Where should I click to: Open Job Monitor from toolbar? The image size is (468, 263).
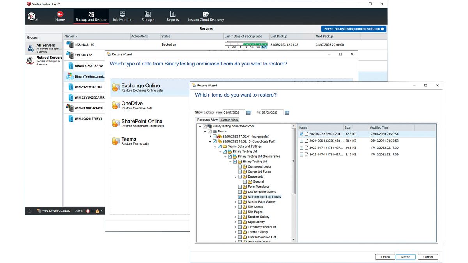click(122, 16)
